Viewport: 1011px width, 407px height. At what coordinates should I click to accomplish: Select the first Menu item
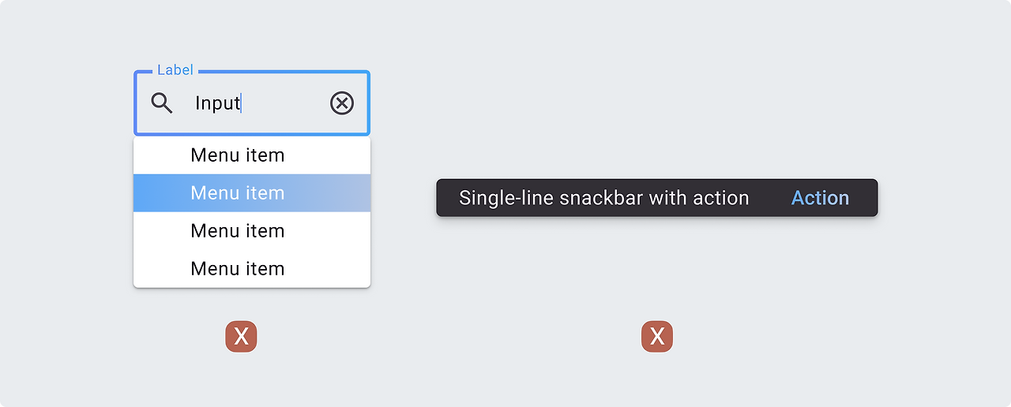[x=237, y=155]
